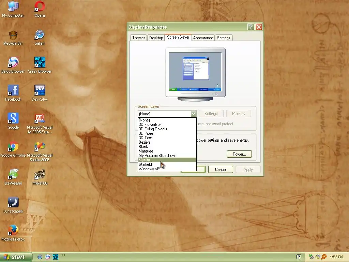Choose 3D Pipes screen saver
The image size is (349, 262).
pos(167,133)
